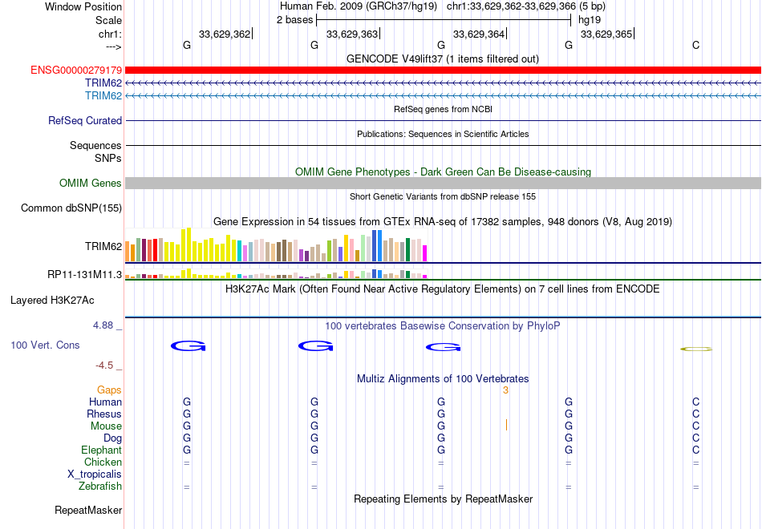Click the Window Position label
The height and width of the screenshot is (529, 762).
[x=83, y=6]
